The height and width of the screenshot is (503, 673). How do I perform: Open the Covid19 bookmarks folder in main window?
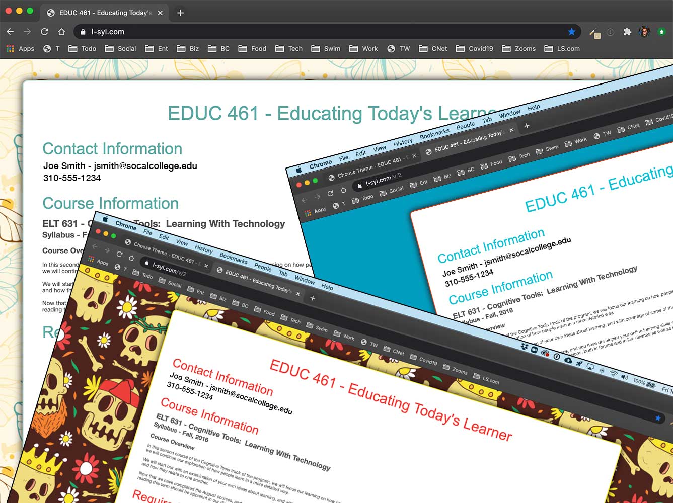[474, 49]
